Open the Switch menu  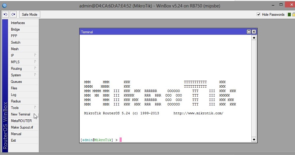[23, 42]
